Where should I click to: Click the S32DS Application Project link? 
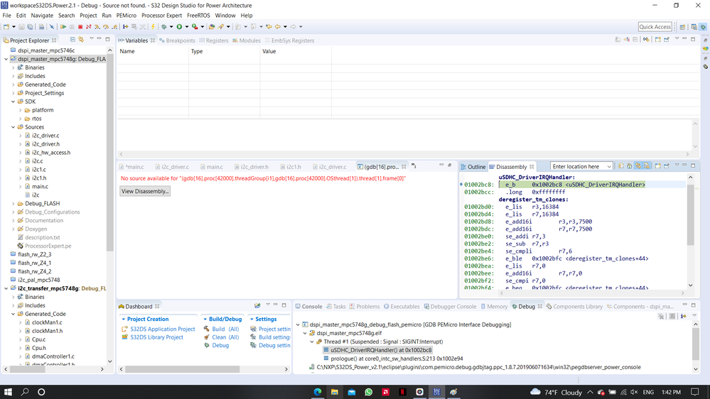coord(162,329)
